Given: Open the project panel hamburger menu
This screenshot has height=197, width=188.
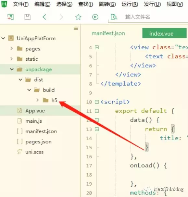Looking at the screenshot, I should [76, 28].
